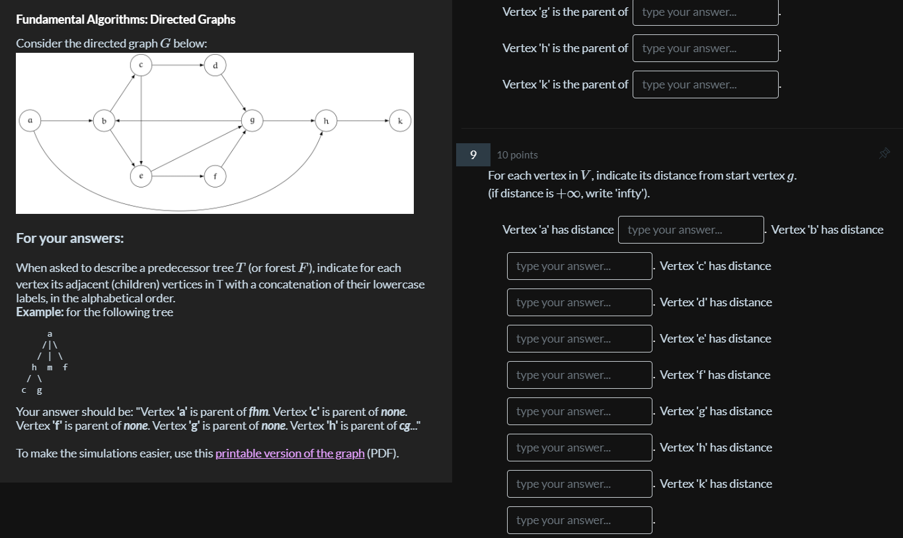Click the answer box for Vertex 'g' parent
This screenshot has height=538, width=903.
pyautogui.click(x=705, y=11)
